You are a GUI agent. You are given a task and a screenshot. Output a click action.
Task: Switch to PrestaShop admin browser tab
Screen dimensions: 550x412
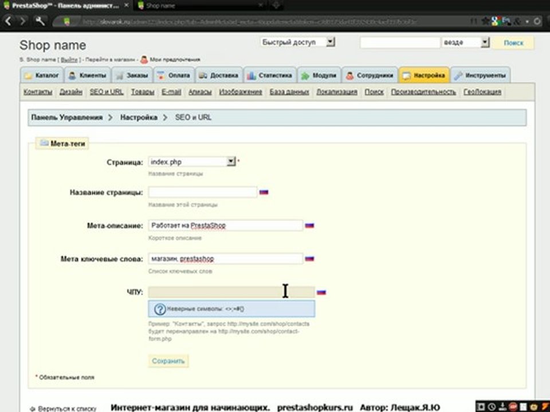(x=65, y=5)
